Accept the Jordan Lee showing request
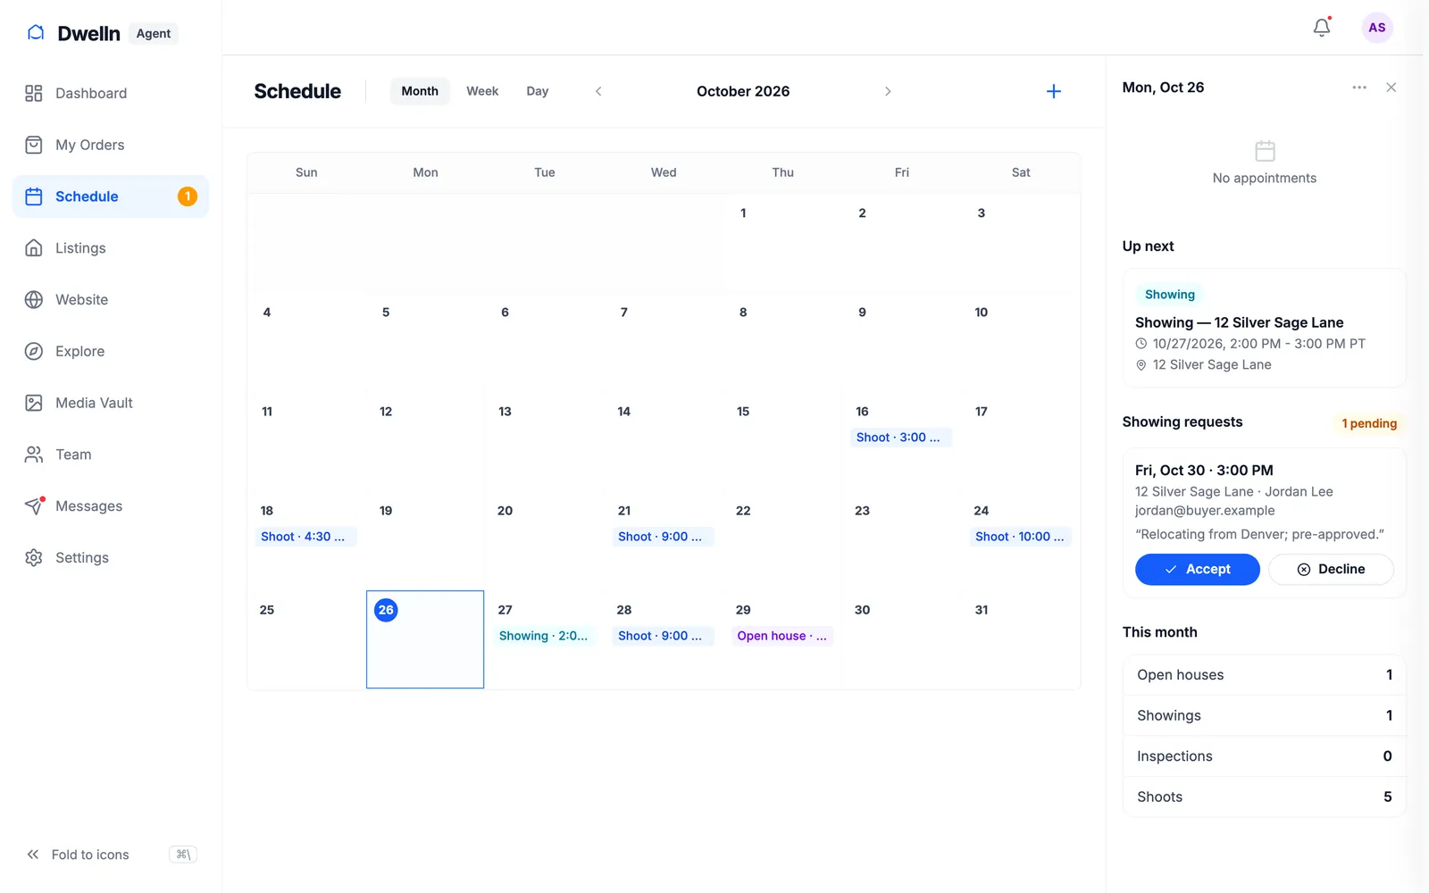 pos(1197,569)
